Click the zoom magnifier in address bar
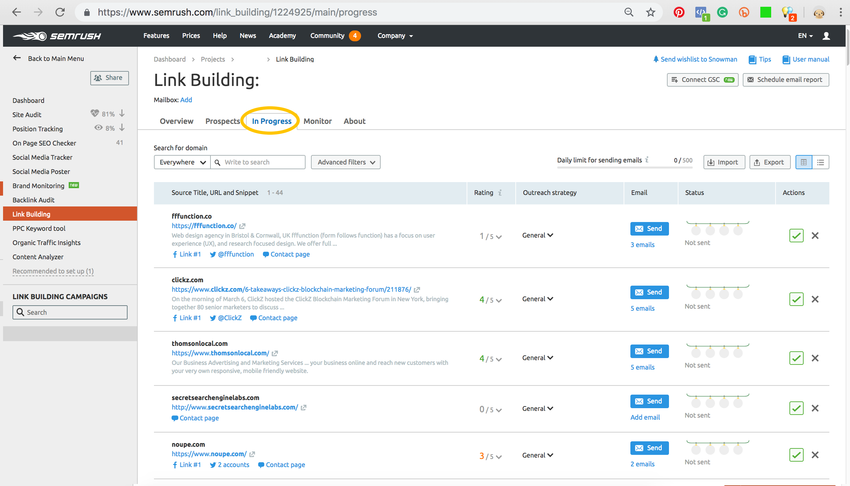The width and height of the screenshot is (850, 486). click(629, 13)
